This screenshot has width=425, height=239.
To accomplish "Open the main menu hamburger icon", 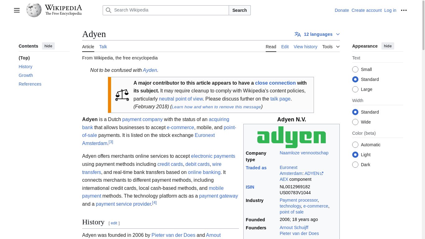I will pos(17,10).
